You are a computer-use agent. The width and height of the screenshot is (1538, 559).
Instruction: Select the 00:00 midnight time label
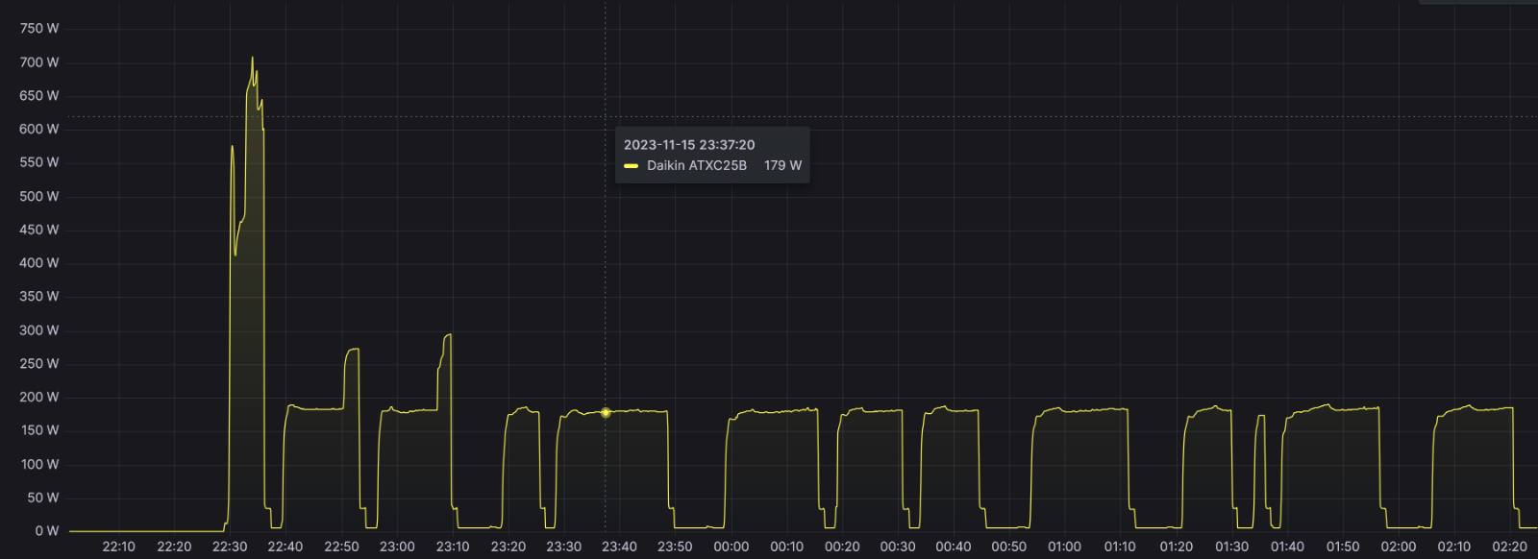(732, 547)
